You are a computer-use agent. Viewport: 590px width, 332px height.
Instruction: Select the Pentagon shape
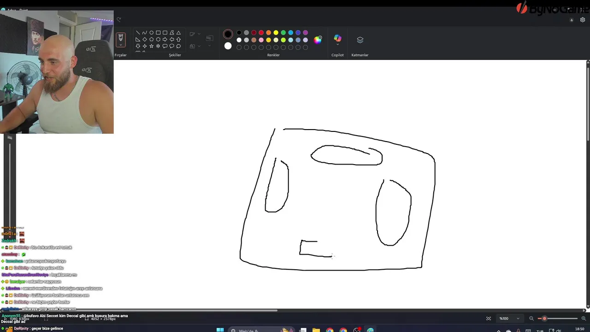click(x=152, y=39)
